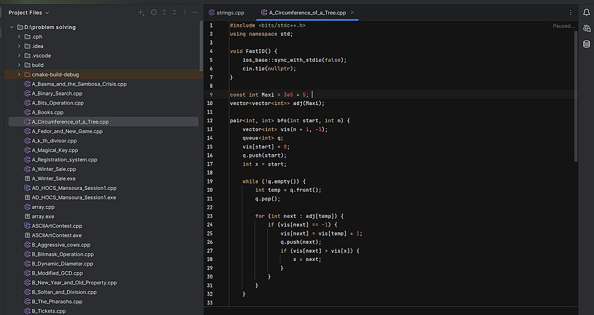Open the Database tool window
Viewport: 594px width, 315px height.
pyautogui.click(x=587, y=44)
